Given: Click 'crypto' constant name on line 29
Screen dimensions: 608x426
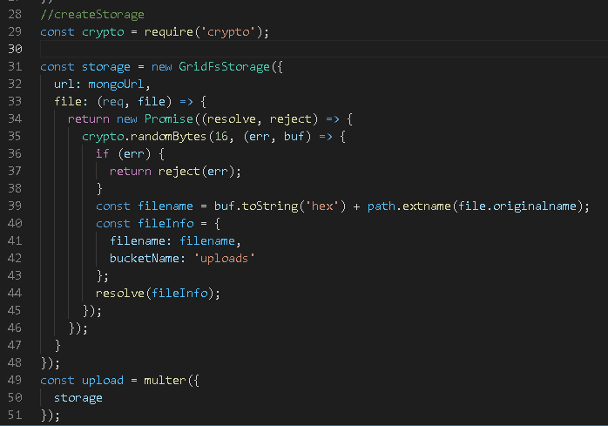Looking at the screenshot, I should [103, 32].
